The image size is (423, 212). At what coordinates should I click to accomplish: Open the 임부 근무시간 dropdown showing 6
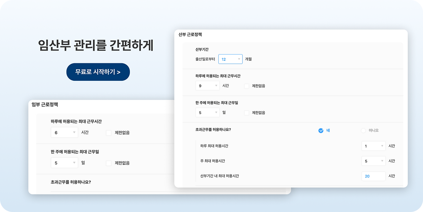64,132
